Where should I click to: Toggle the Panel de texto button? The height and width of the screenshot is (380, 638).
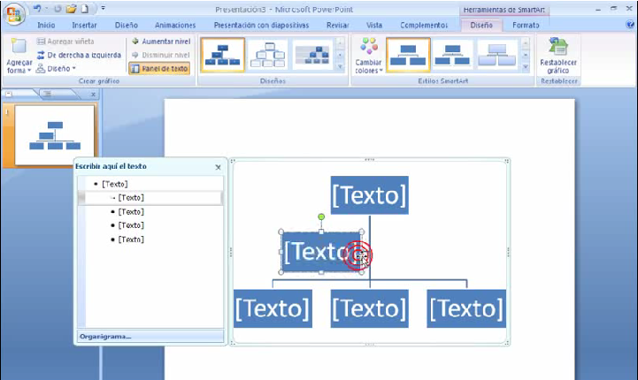click(159, 68)
